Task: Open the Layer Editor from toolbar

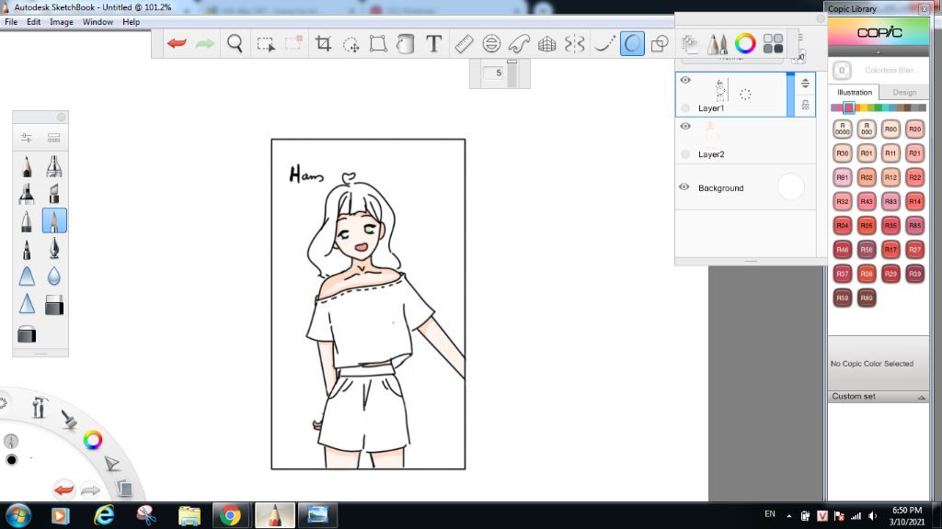Action: [690, 43]
